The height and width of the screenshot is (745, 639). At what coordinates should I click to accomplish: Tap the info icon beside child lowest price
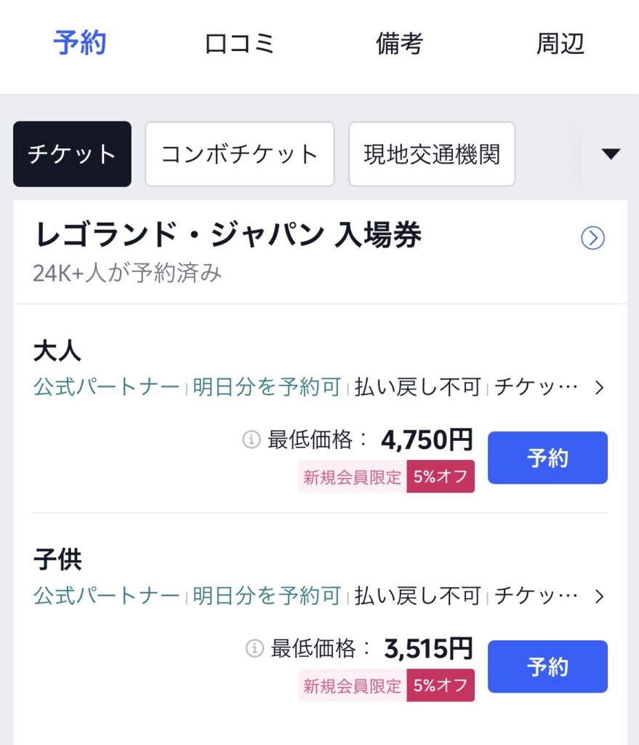(x=254, y=648)
